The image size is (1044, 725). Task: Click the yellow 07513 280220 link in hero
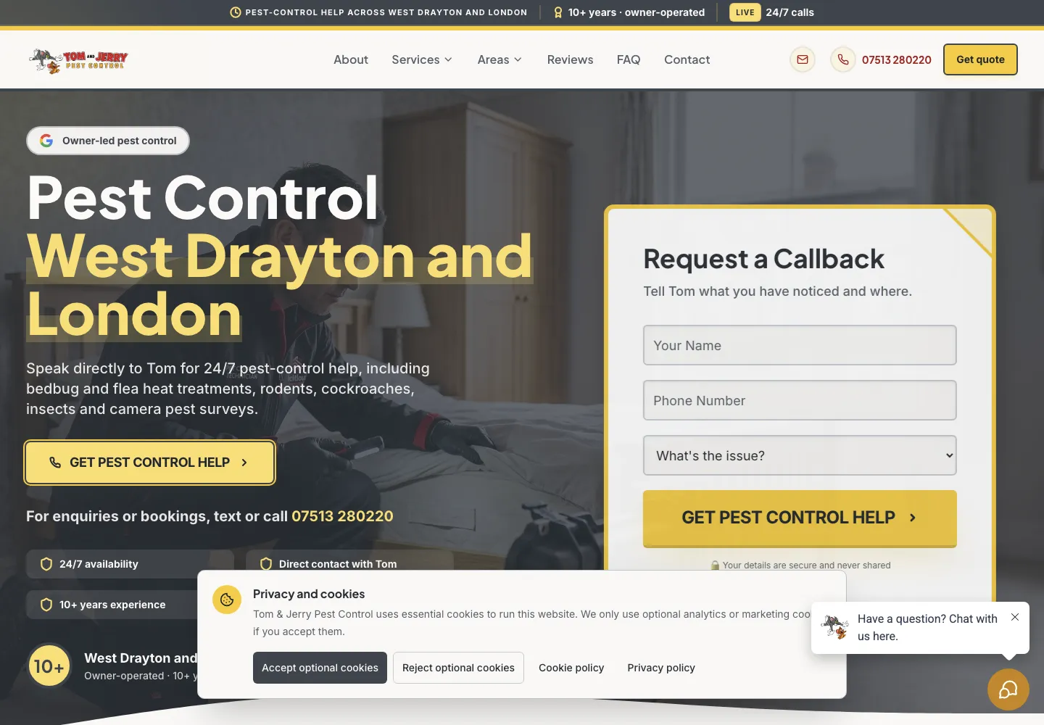click(342, 516)
